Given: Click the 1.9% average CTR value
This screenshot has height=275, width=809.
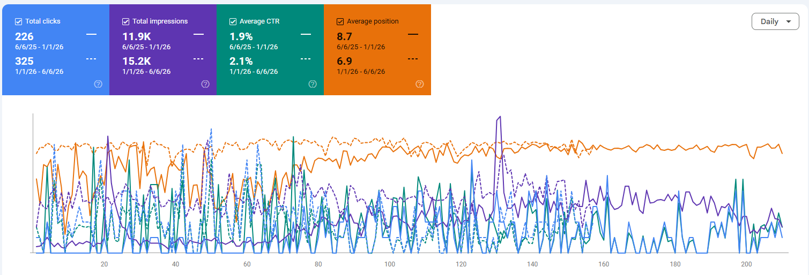Looking at the screenshot, I should tap(241, 37).
